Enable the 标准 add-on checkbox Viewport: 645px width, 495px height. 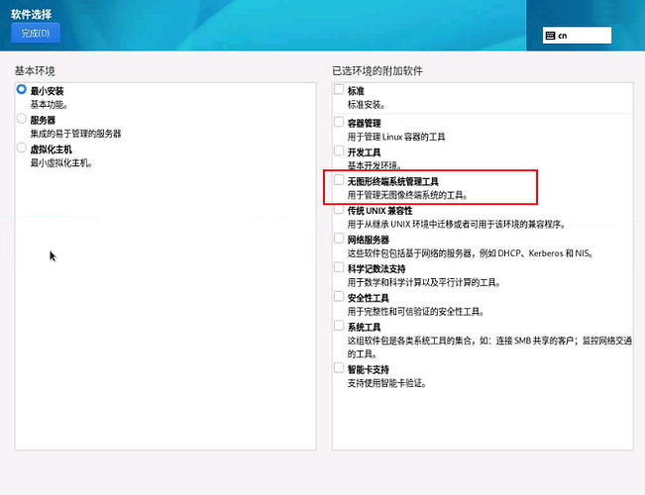(340, 90)
